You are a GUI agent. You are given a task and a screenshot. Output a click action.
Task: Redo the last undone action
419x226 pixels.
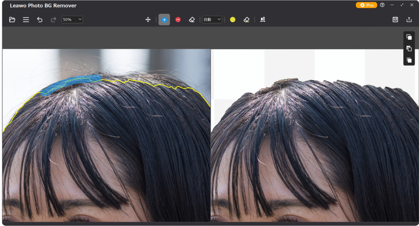click(x=53, y=20)
